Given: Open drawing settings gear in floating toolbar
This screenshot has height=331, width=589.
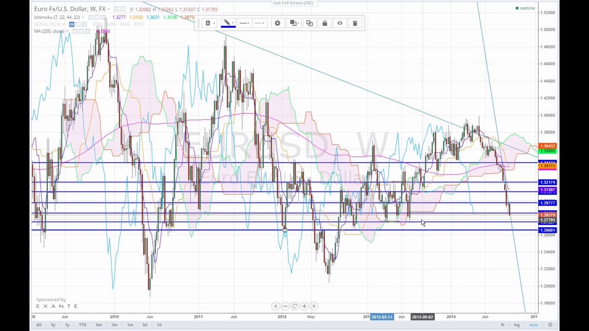Looking at the screenshot, I should point(277,23).
